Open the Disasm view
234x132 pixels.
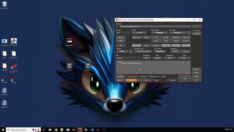pos(146,37)
